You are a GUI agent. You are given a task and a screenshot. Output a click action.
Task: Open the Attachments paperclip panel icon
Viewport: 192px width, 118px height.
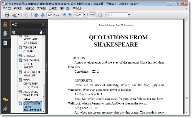click(5, 109)
